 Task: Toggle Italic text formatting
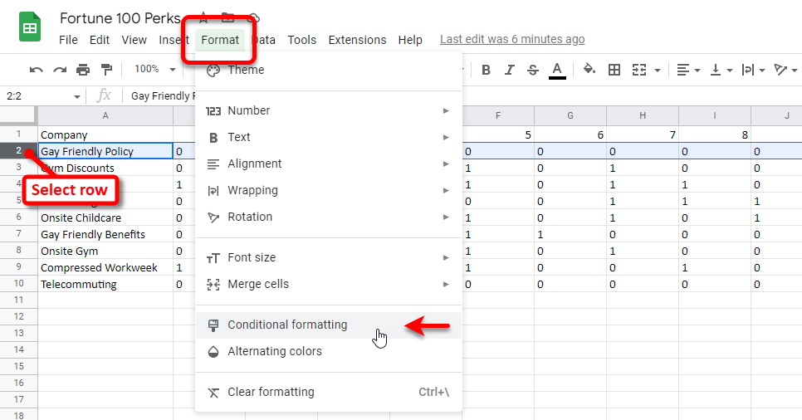pyautogui.click(x=510, y=70)
